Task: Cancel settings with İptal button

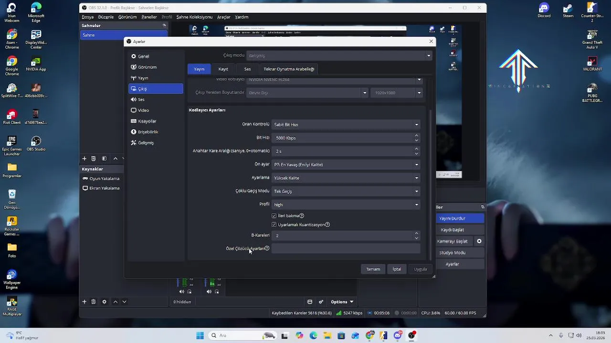Action: (397, 269)
